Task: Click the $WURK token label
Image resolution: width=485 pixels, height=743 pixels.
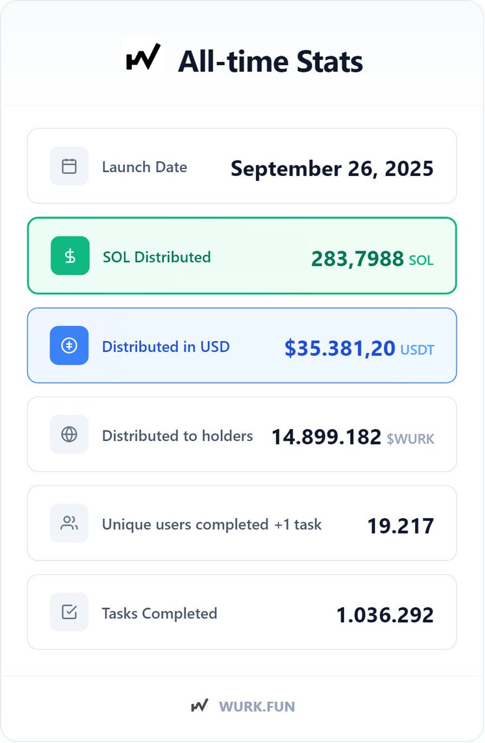Action: [x=411, y=439]
